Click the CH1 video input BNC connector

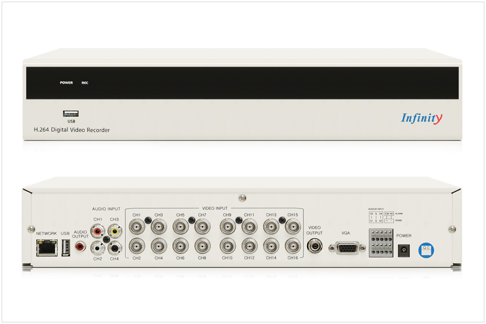click(137, 226)
